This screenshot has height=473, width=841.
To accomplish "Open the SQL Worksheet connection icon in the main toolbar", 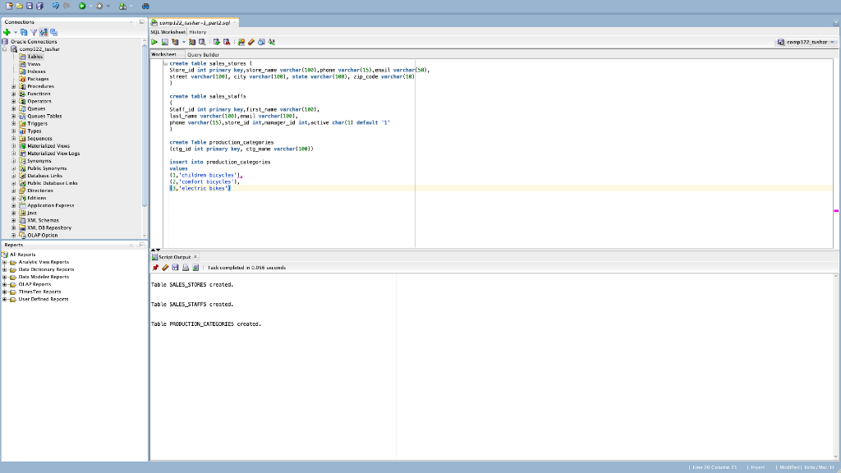I will click(123, 6).
